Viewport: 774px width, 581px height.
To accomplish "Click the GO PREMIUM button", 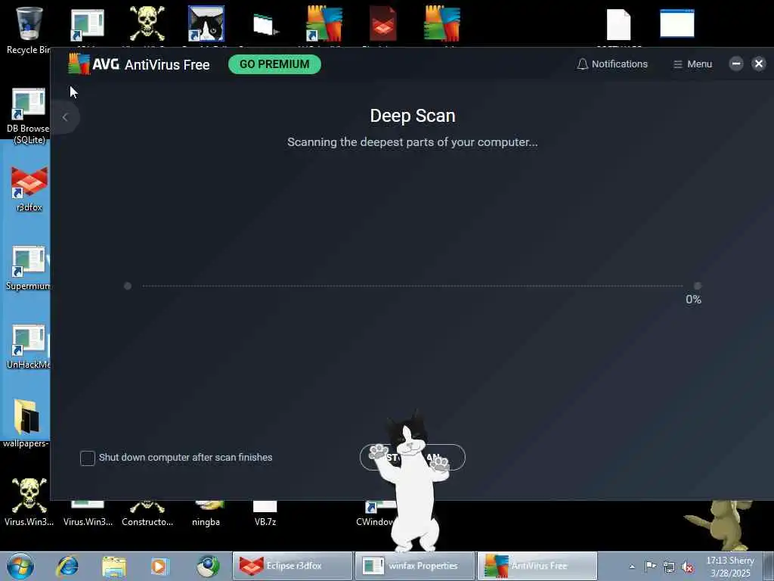I will (x=274, y=64).
